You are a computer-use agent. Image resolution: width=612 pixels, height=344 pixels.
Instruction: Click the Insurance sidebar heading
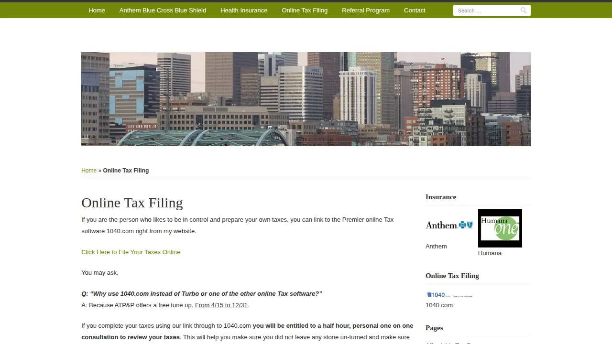(x=441, y=197)
